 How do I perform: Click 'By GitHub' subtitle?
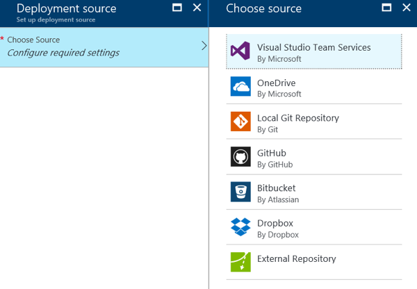click(275, 165)
